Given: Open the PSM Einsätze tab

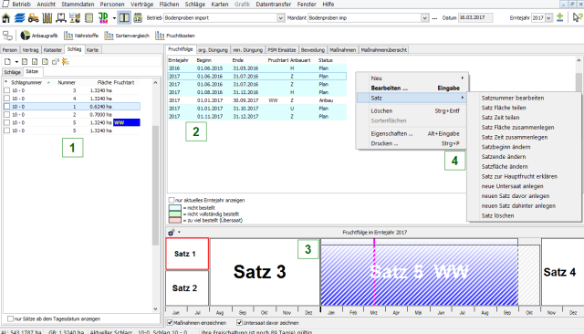Looking at the screenshot, I should 282,50.
